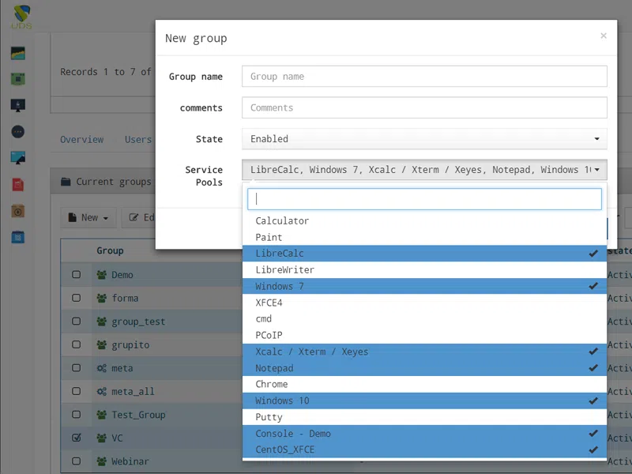This screenshot has width=632, height=474.
Task: Open the New dropdown button
Action: tap(88, 218)
